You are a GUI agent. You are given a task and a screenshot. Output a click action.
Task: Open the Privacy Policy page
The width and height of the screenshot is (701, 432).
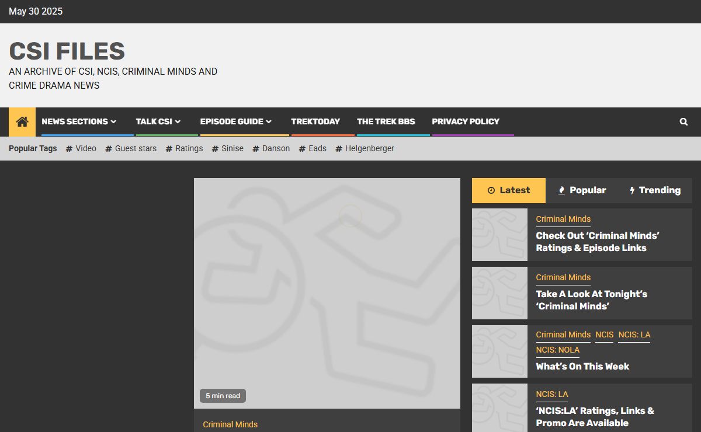point(466,121)
